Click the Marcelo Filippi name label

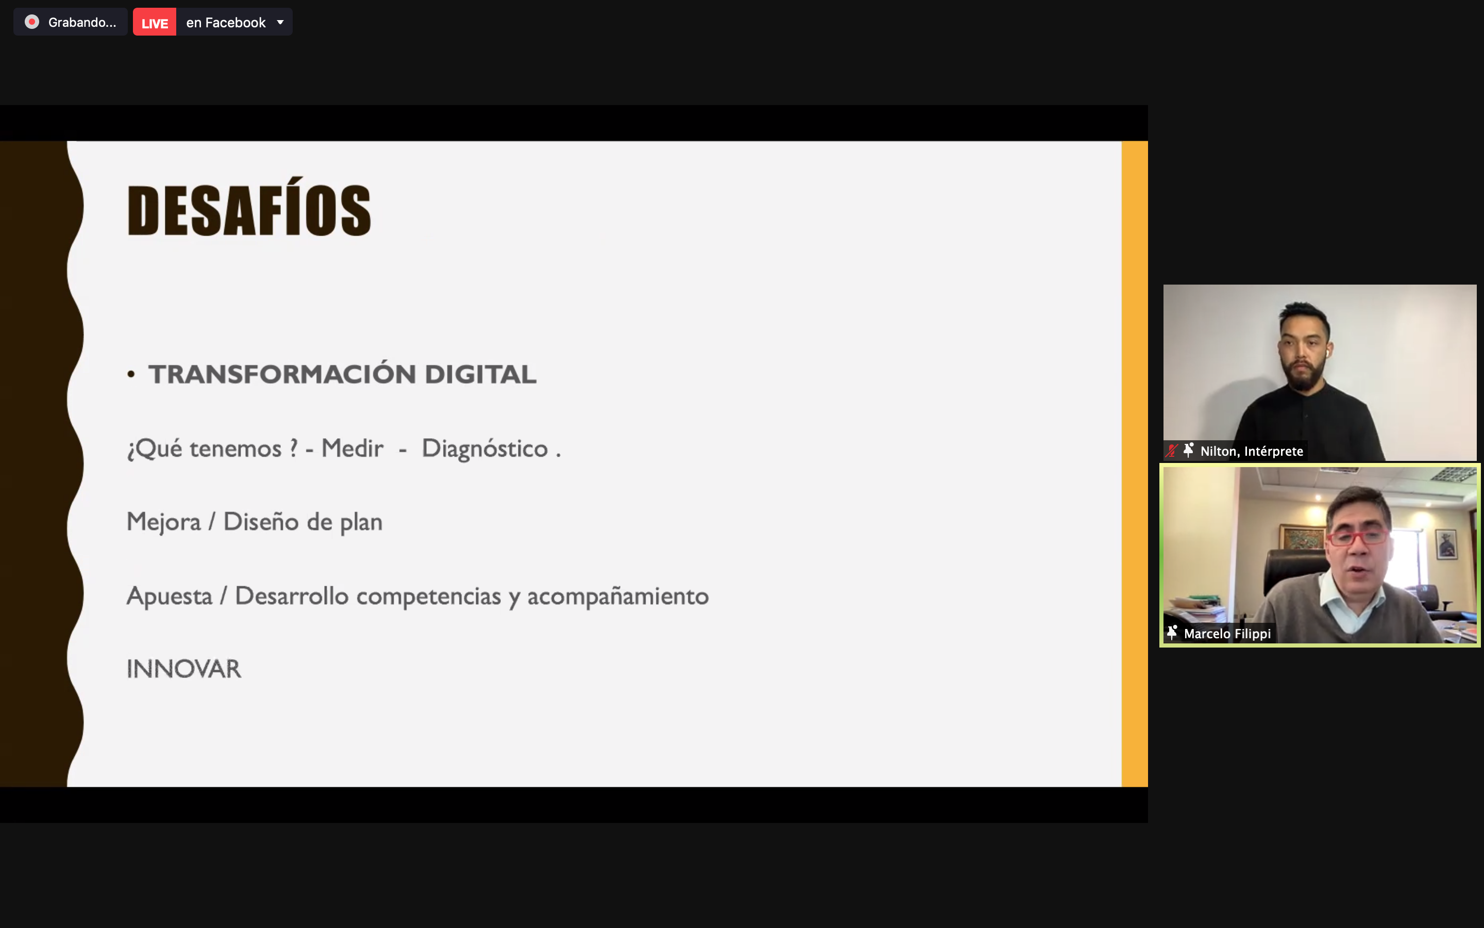point(1227,634)
